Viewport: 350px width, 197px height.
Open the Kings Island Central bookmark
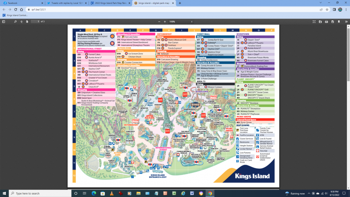click(16, 15)
